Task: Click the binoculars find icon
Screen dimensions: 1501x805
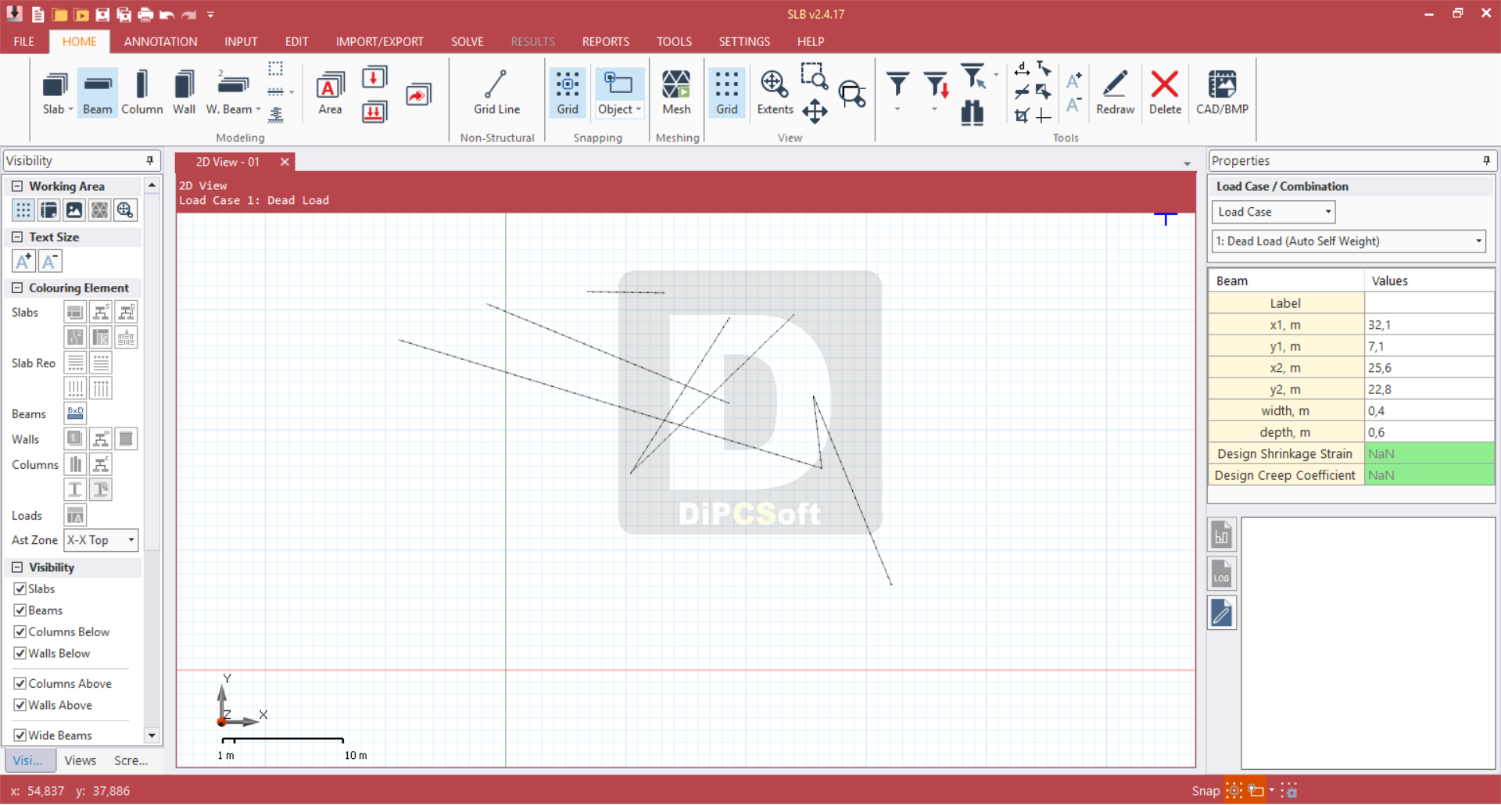Action: click(972, 113)
